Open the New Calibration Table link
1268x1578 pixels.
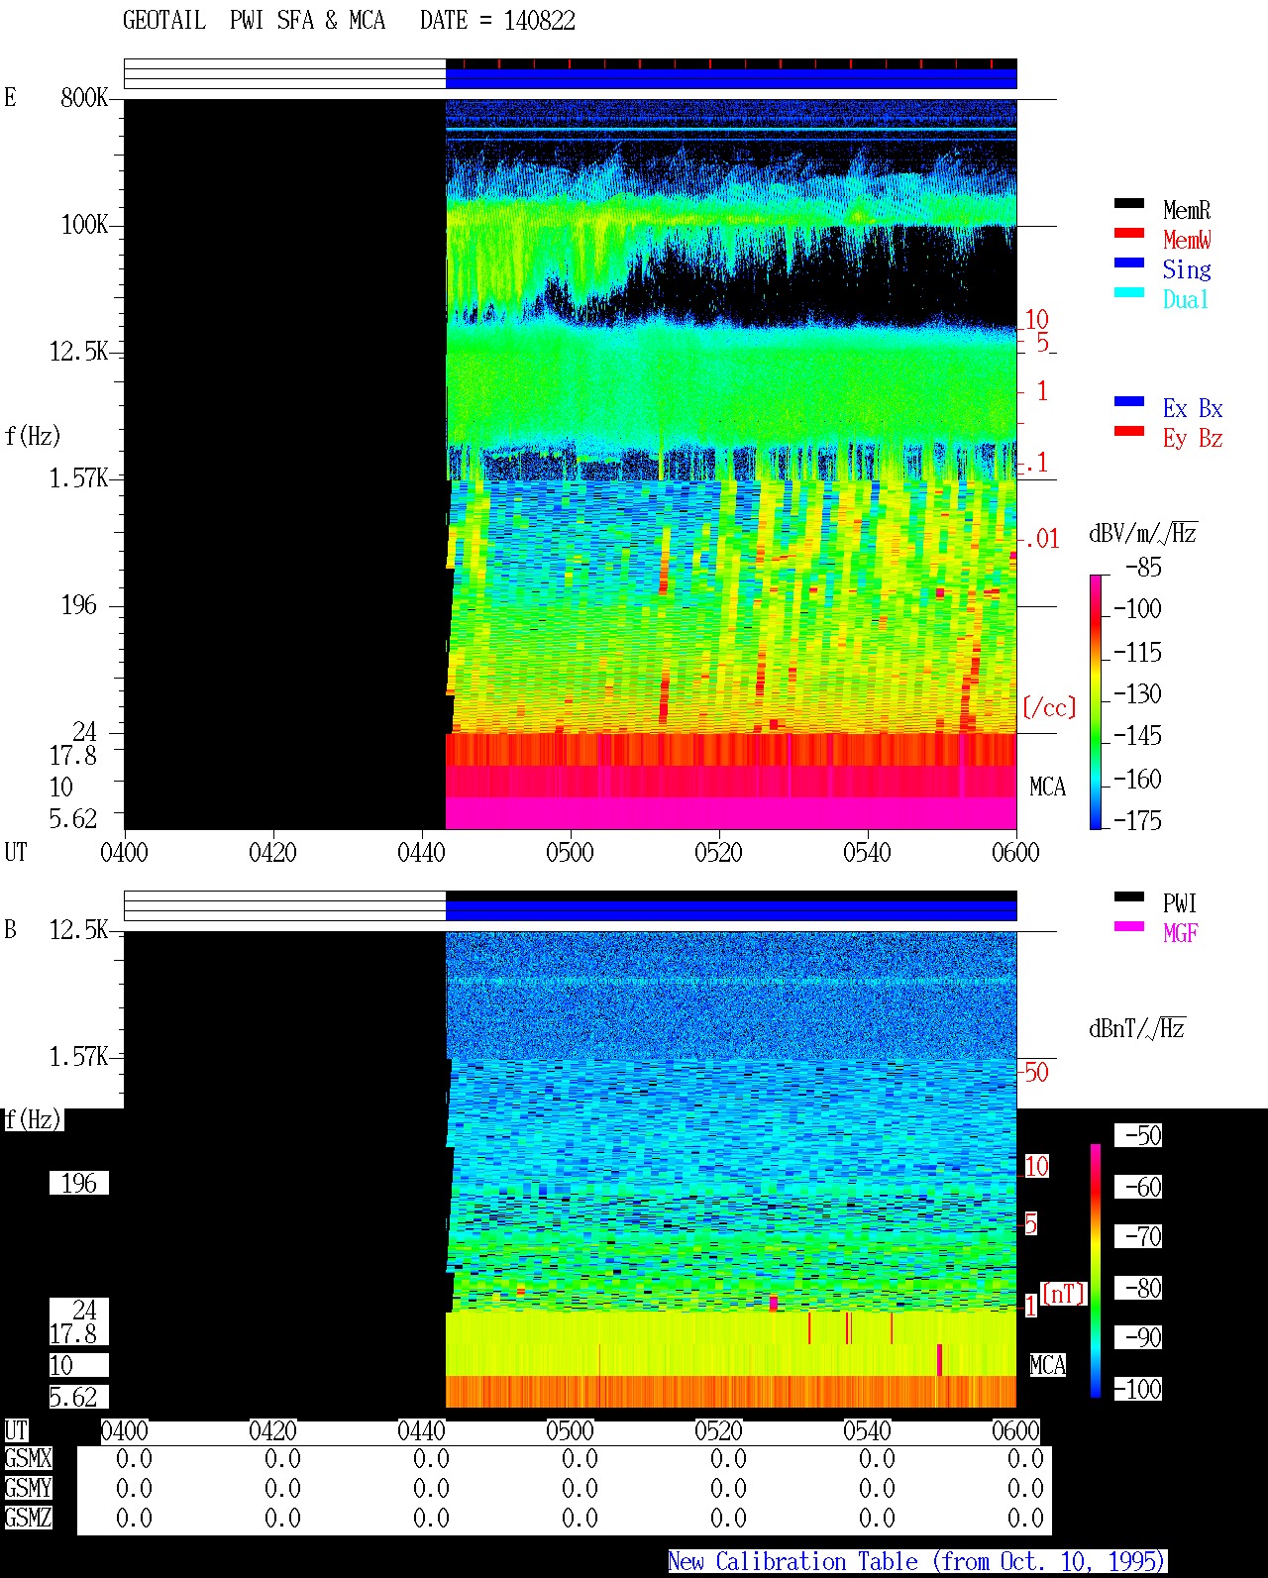pyautogui.click(x=917, y=1562)
